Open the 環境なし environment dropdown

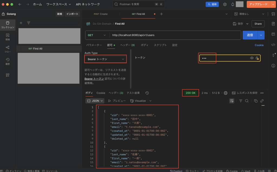(x=249, y=14)
